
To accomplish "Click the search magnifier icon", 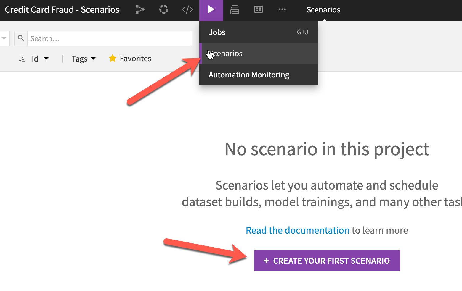I will (20, 38).
